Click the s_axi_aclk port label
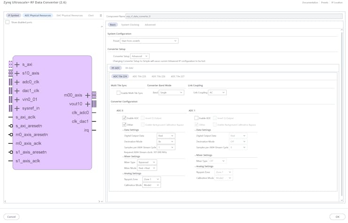 tap(25, 117)
